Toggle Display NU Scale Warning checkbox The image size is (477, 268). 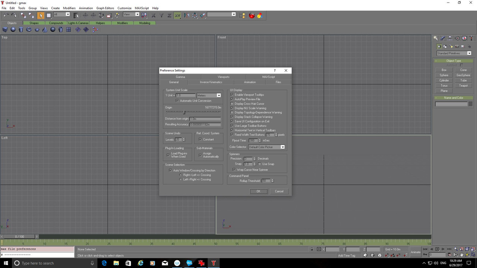point(232,108)
